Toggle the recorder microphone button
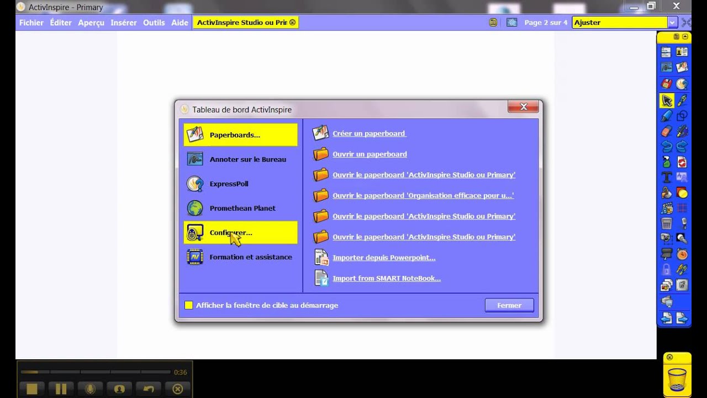 click(90, 389)
